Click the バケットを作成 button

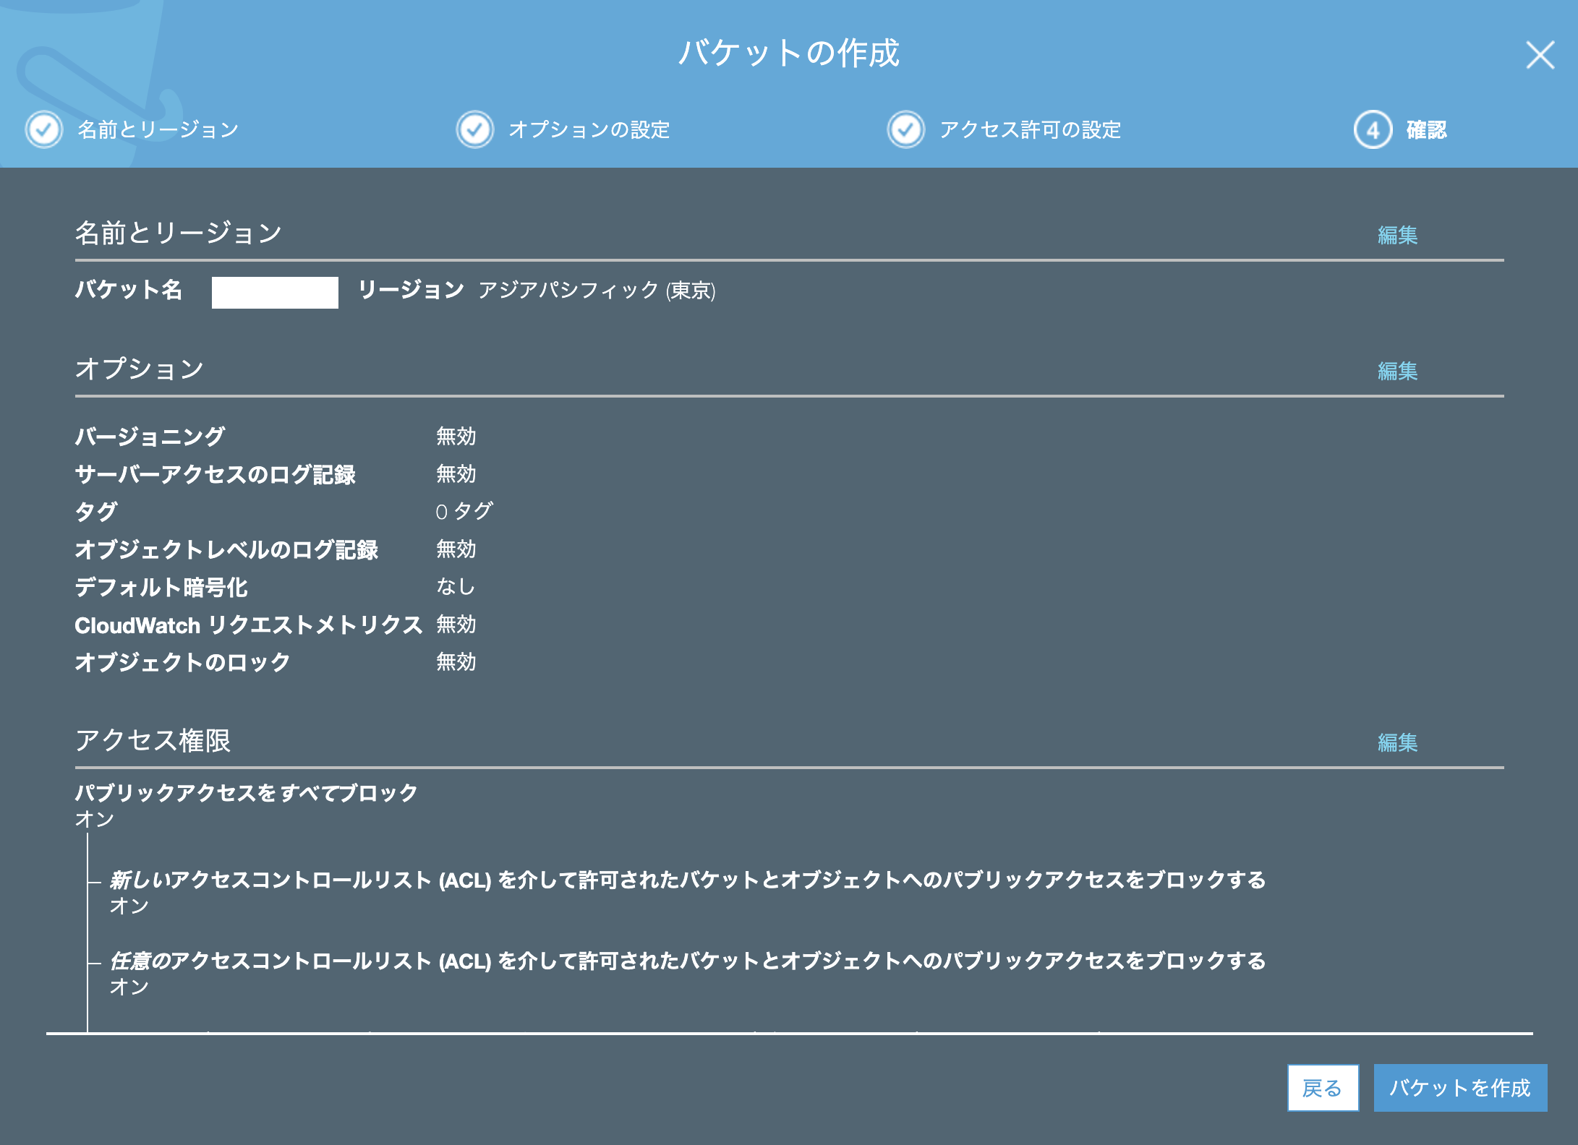(x=1459, y=1088)
